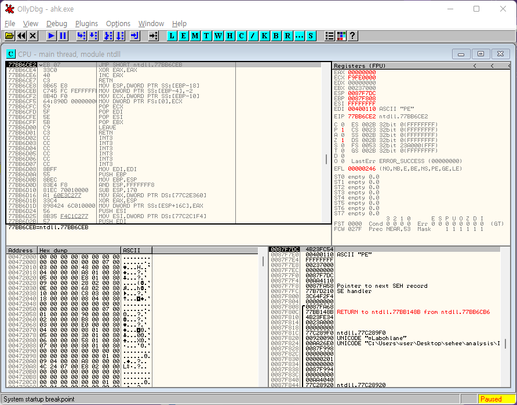Click the ASCII column header in dump

137,250
